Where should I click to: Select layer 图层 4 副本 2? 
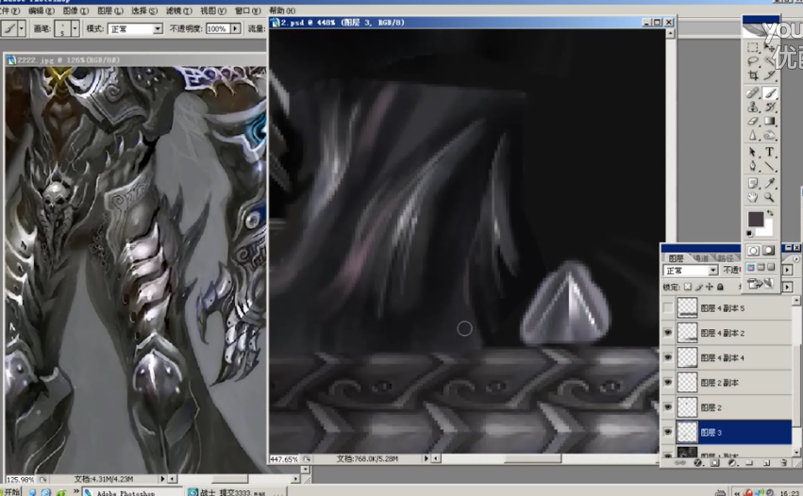[x=733, y=333]
